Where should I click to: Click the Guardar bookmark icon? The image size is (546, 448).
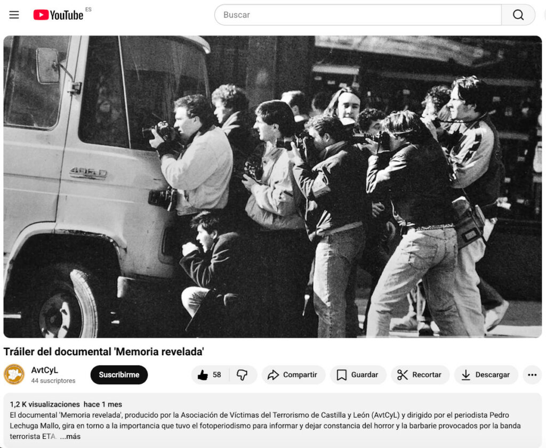pyautogui.click(x=342, y=374)
